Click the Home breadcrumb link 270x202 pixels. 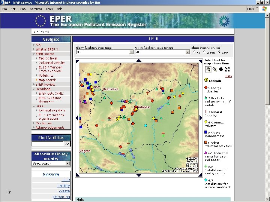pos(45,32)
